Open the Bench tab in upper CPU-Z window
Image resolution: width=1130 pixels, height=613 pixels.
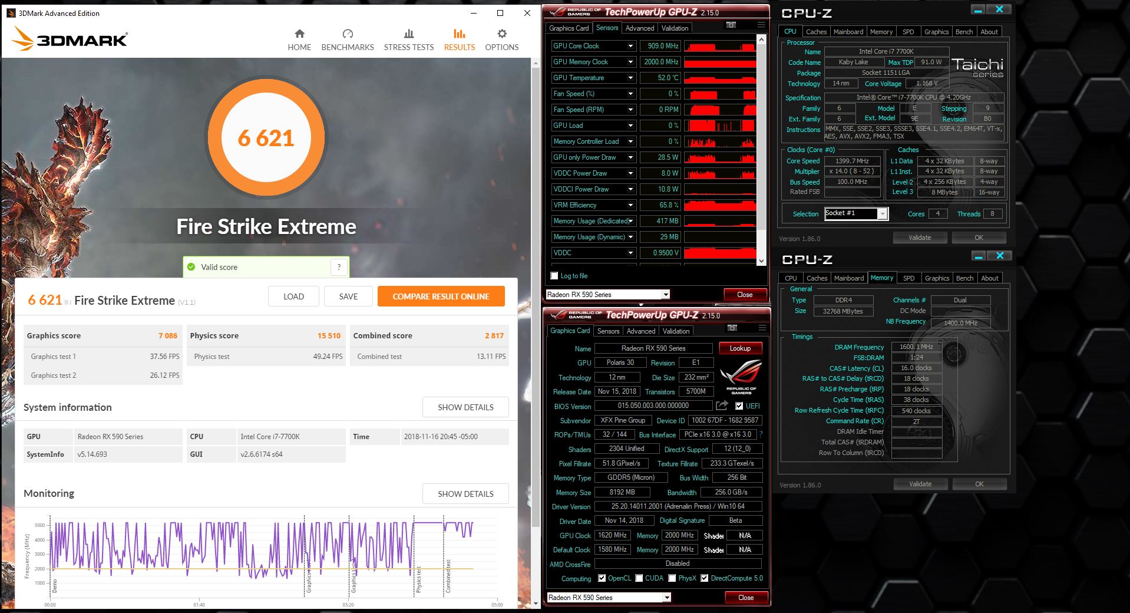click(x=964, y=32)
